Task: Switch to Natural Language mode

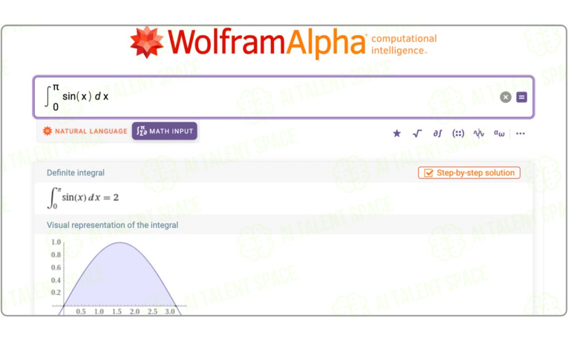Action: click(x=85, y=131)
